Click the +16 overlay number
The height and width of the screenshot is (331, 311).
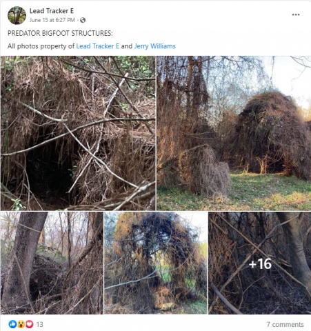pos(260,263)
